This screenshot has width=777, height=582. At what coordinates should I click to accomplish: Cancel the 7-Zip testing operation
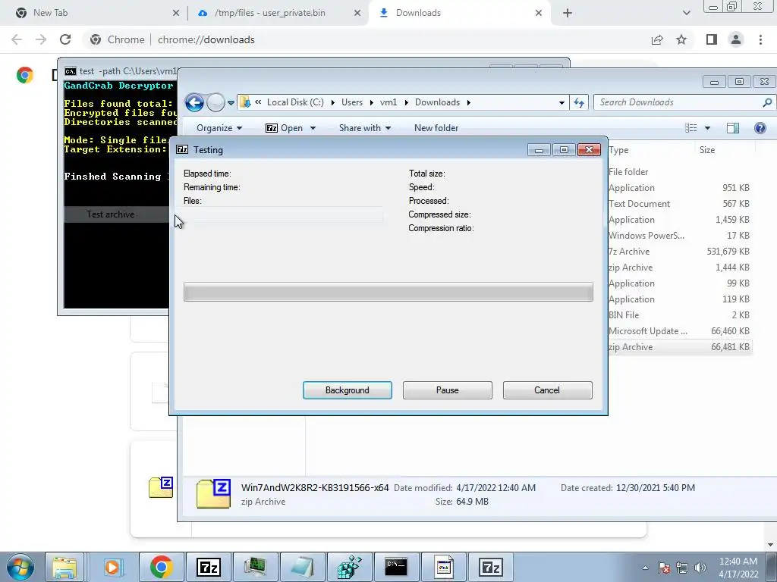pyautogui.click(x=547, y=390)
